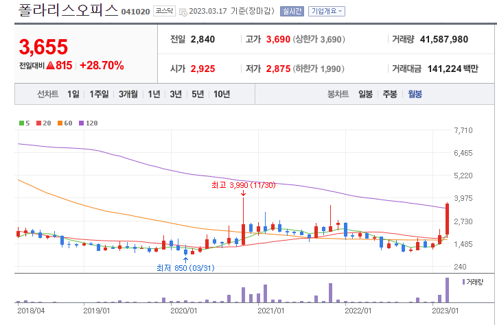Click the 저가 value 2,875
497x325 pixels.
278,69
